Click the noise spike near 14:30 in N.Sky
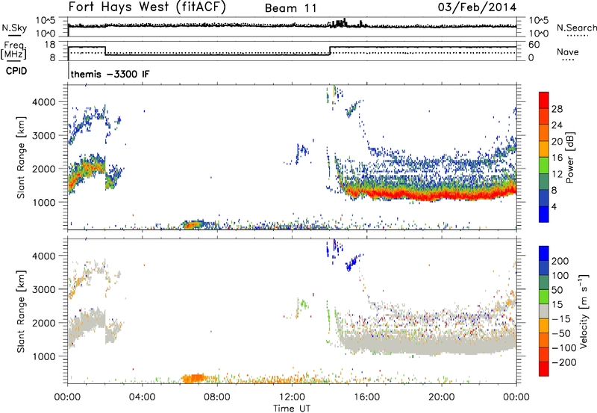This screenshot has height=413, width=597. [339, 23]
